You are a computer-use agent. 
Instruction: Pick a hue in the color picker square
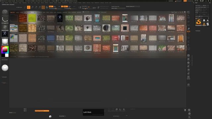tap(5, 50)
